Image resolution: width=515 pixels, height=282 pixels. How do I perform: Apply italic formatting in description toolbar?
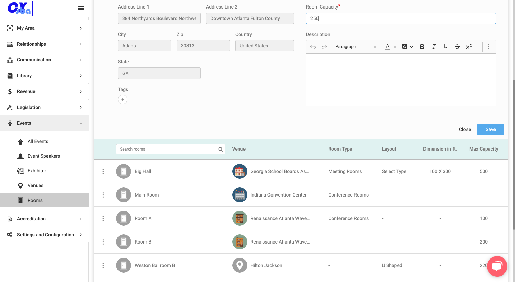point(434,47)
